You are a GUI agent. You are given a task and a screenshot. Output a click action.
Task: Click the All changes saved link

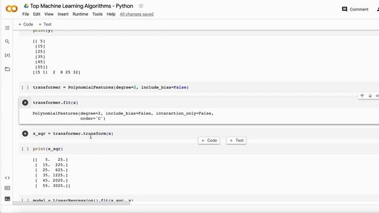[x=137, y=14]
